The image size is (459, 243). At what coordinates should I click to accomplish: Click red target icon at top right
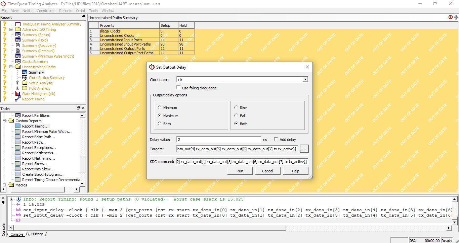pos(451,17)
